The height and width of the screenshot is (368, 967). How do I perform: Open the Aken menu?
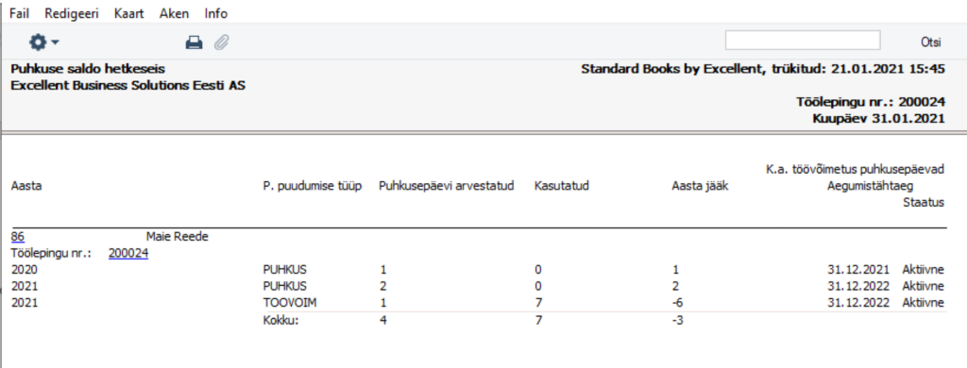point(174,13)
